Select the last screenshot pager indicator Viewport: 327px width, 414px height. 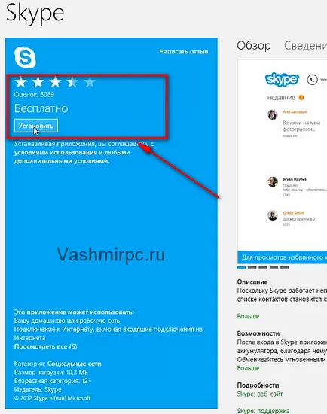tap(285, 267)
